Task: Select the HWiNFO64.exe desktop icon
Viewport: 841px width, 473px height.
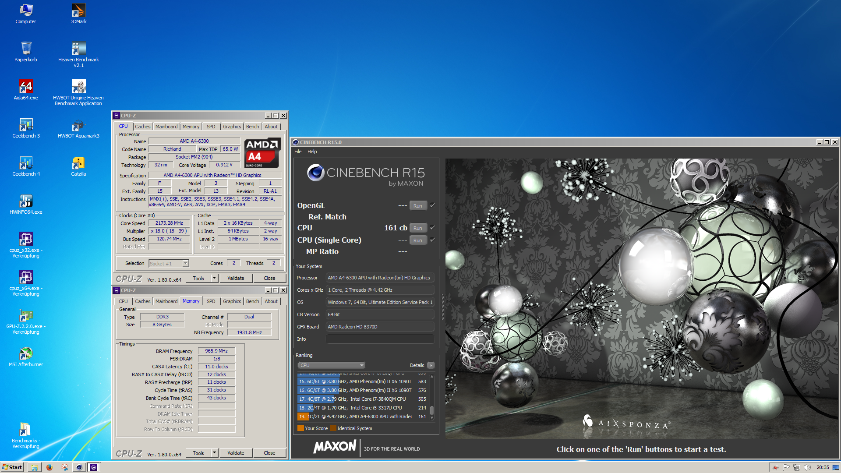Action: (x=26, y=204)
